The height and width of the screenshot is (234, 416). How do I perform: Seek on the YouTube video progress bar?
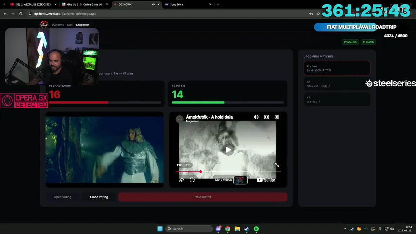pyautogui.click(x=228, y=172)
